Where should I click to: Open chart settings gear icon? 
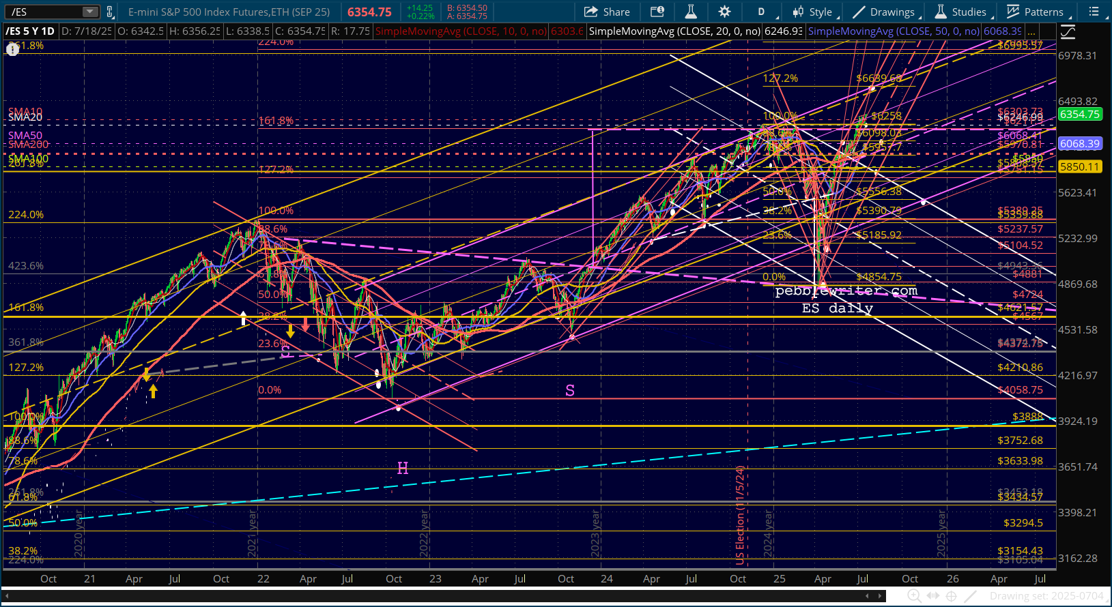(x=724, y=12)
